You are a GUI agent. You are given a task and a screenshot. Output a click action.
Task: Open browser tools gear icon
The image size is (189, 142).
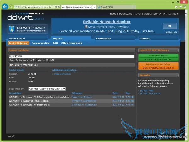(x=185, y=7)
